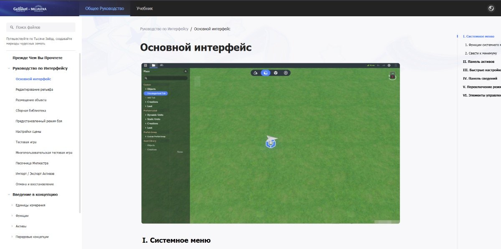Screen dimensions: 501x249
Task: Click the terrain editing icon in the screenshot toolbar
Action: click(x=256, y=73)
